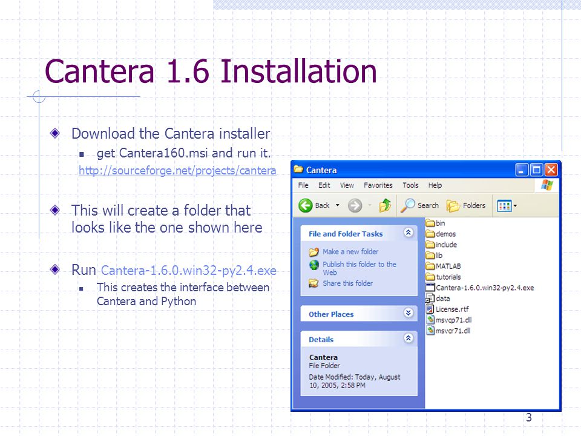581x436 pixels.
Task: Select the Publish to Web globe icon
Action: click(x=314, y=265)
